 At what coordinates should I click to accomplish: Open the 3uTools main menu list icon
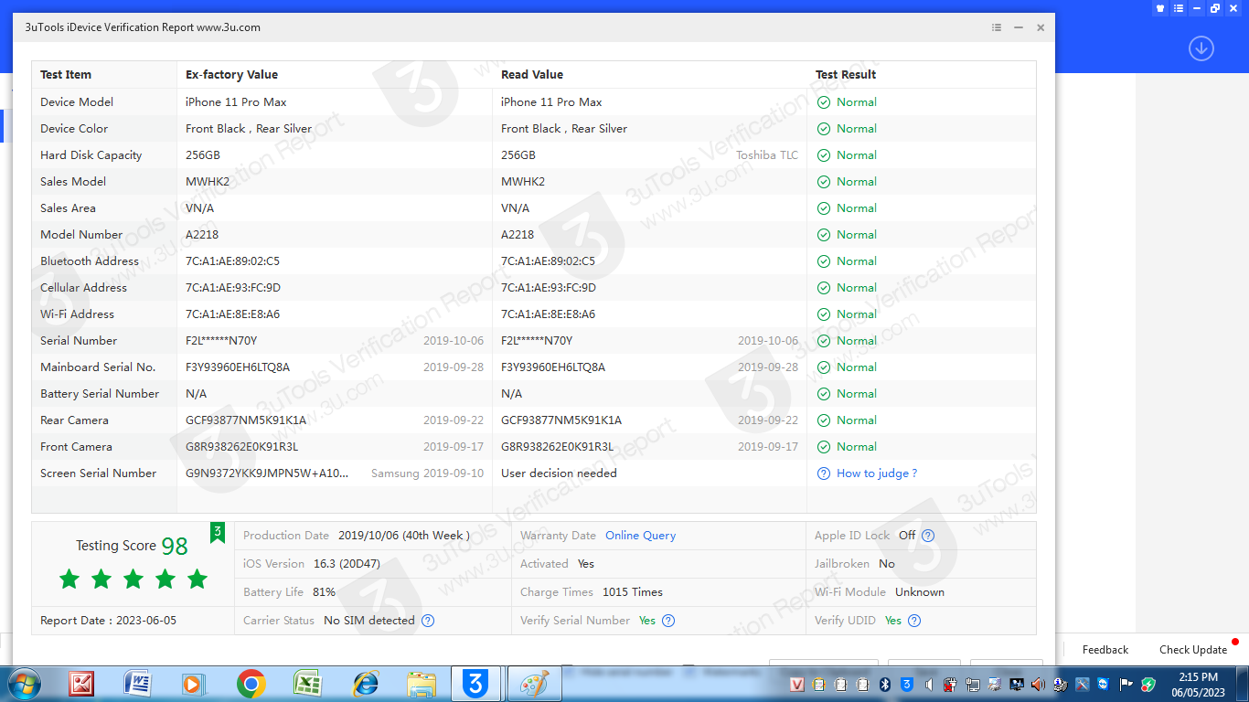[1179, 8]
